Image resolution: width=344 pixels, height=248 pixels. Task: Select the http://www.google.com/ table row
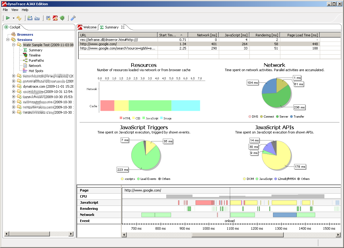pyautogui.click(x=199, y=44)
